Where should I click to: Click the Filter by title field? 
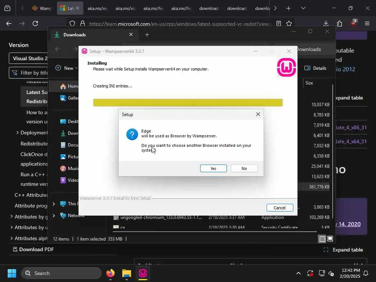[28, 73]
